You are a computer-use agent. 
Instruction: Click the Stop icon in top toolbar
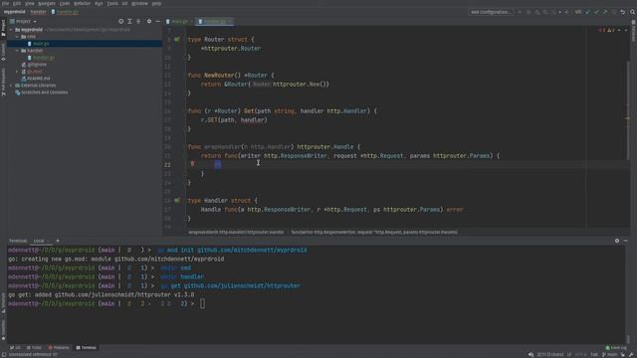(x=566, y=12)
